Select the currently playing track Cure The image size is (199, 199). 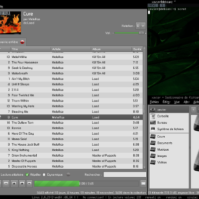click(x=71, y=117)
